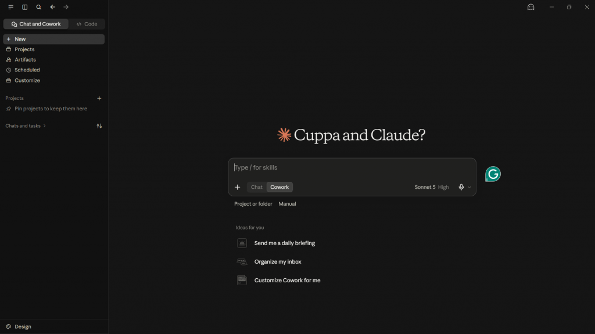Go back with the left arrow
The image size is (595, 334).
tap(53, 7)
